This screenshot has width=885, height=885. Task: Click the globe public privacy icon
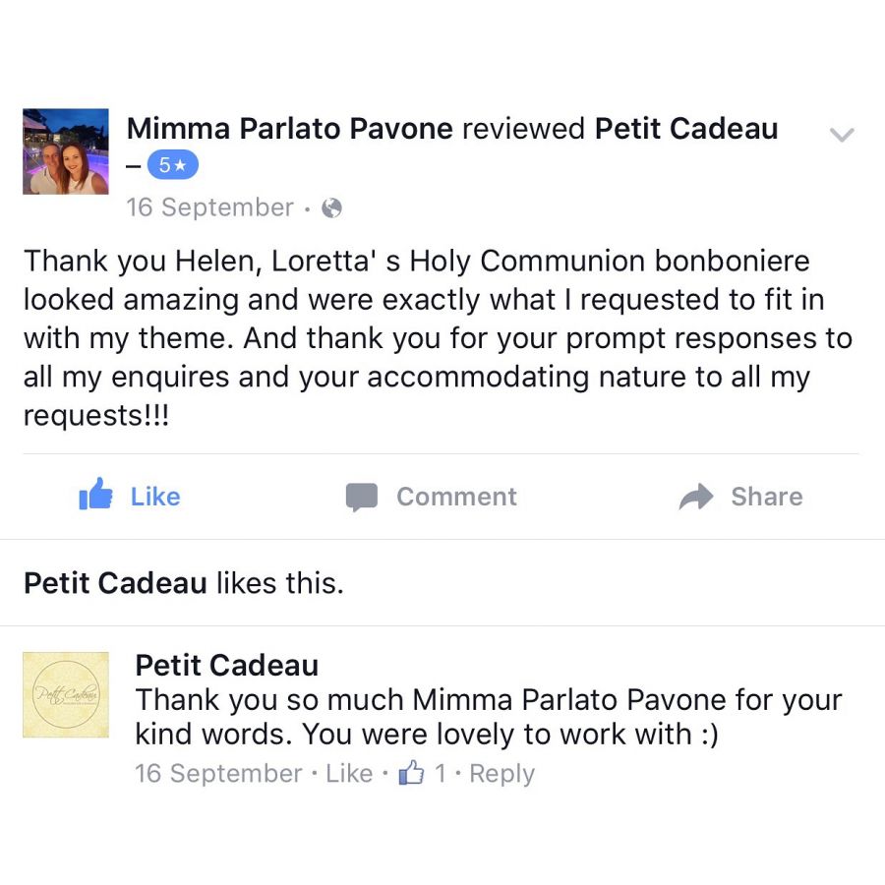pyautogui.click(x=332, y=207)
